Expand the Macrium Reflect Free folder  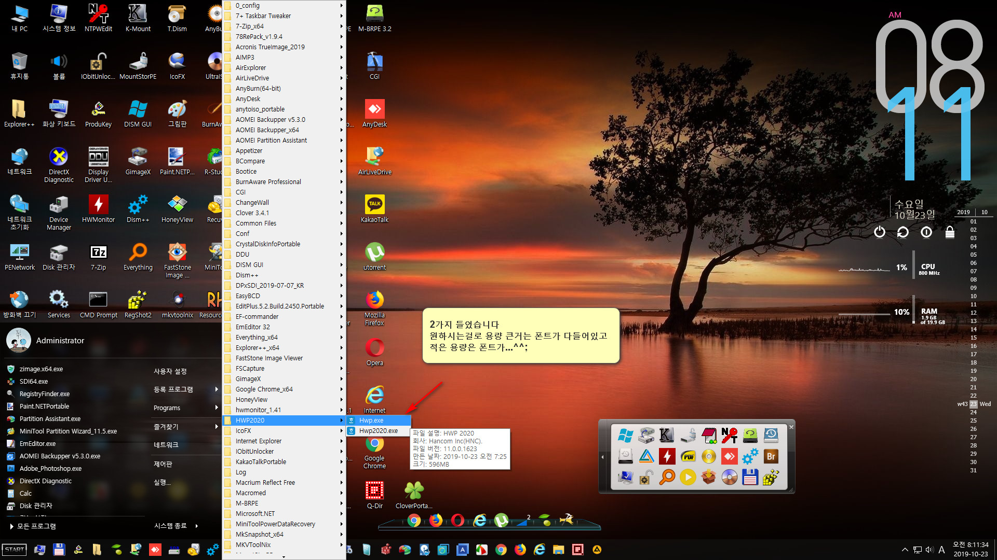(284, 482)
